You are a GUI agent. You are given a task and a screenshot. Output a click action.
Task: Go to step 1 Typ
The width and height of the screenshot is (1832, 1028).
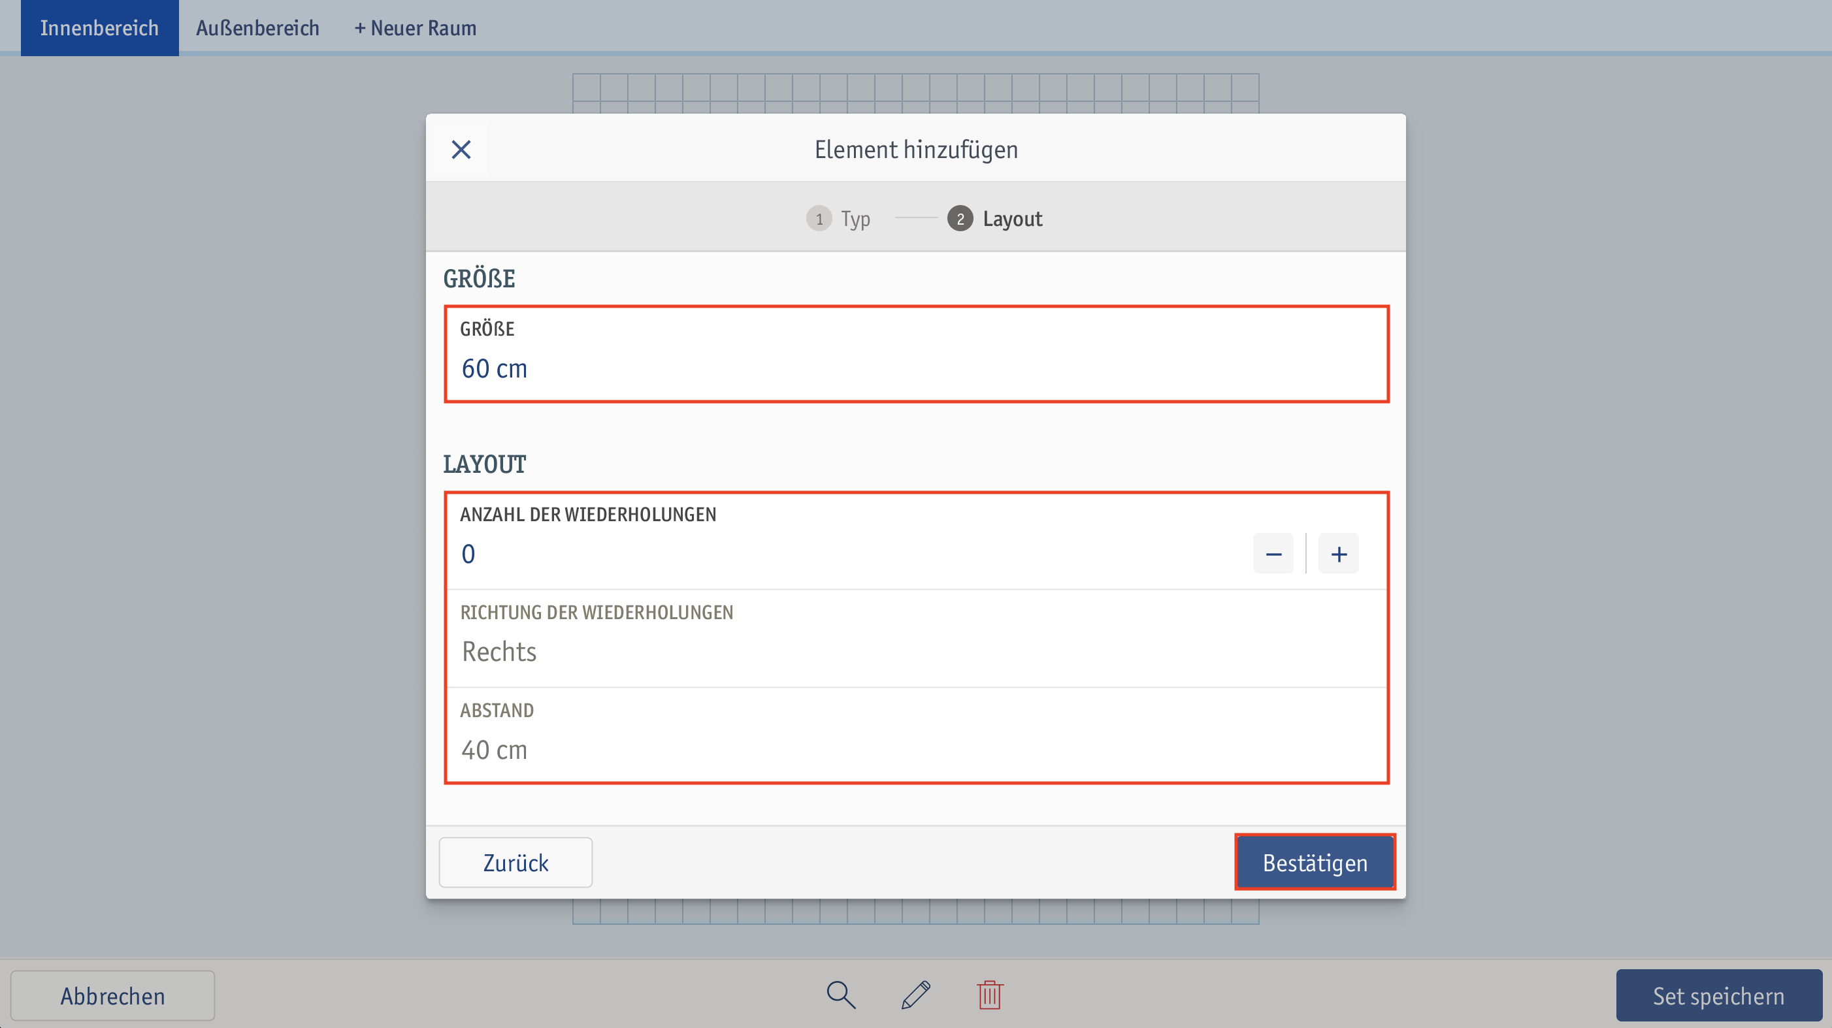click(x=838, y=219)
